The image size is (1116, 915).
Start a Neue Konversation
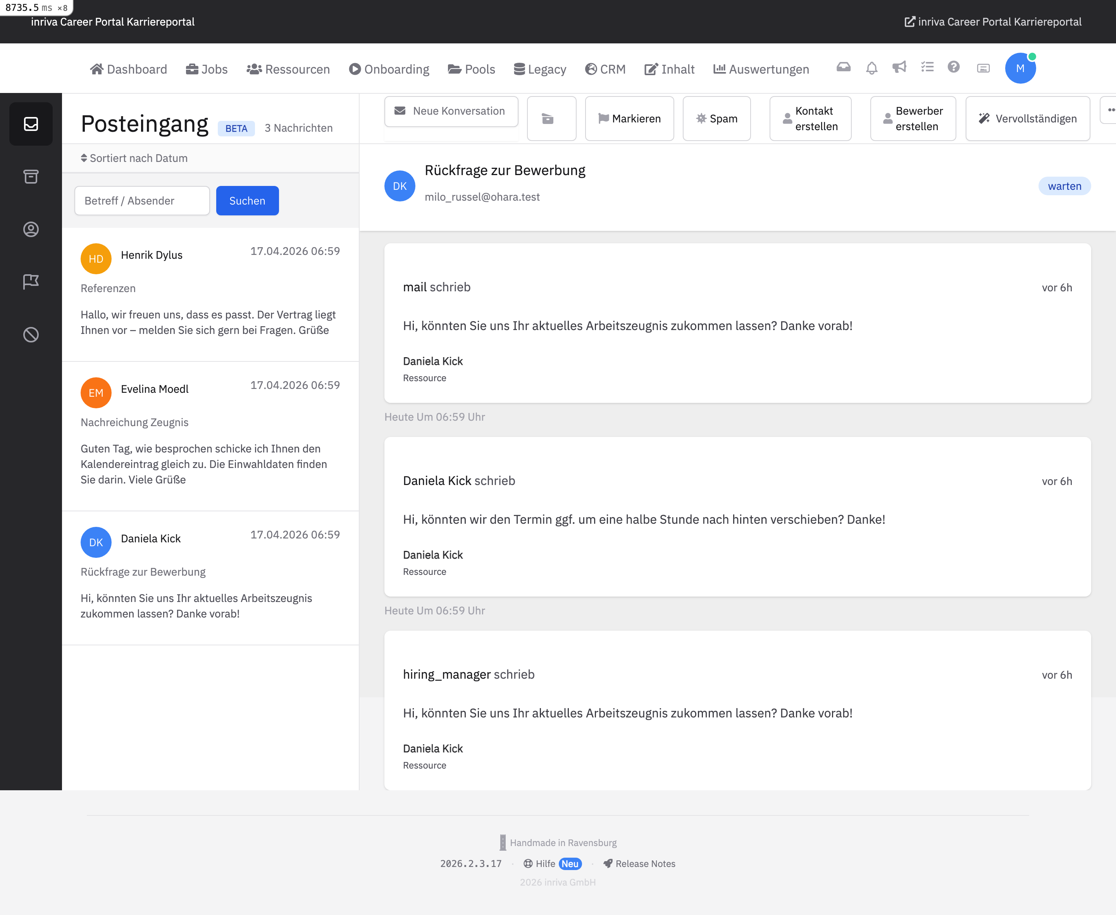click(x=451, y=111)
